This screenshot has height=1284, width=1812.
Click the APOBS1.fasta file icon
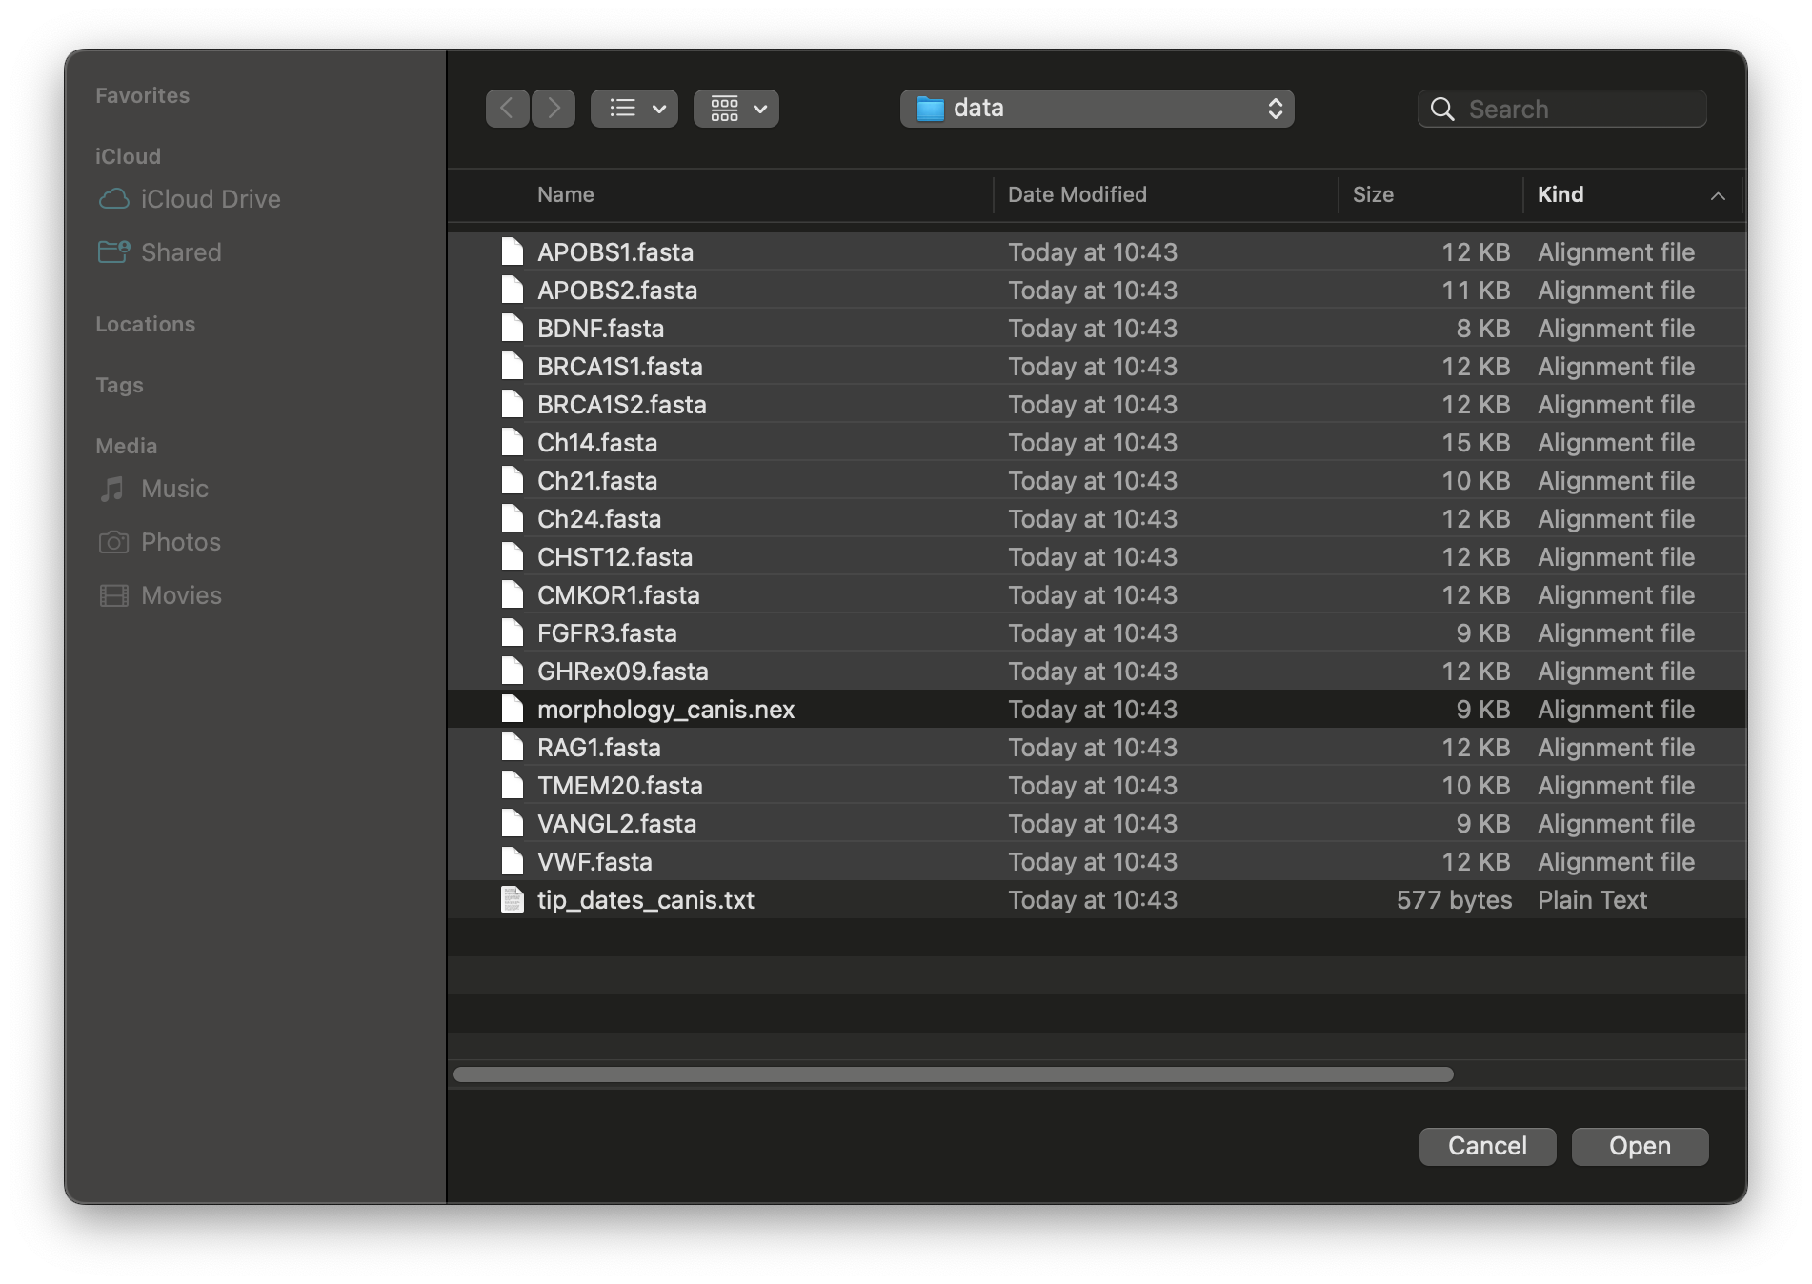click(513, 252)
